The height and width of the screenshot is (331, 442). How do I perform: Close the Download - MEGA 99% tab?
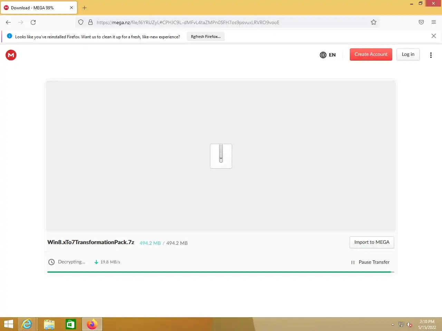[x=71, y=8]
